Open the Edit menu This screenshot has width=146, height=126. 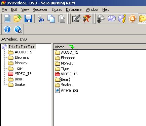point(14,9)
